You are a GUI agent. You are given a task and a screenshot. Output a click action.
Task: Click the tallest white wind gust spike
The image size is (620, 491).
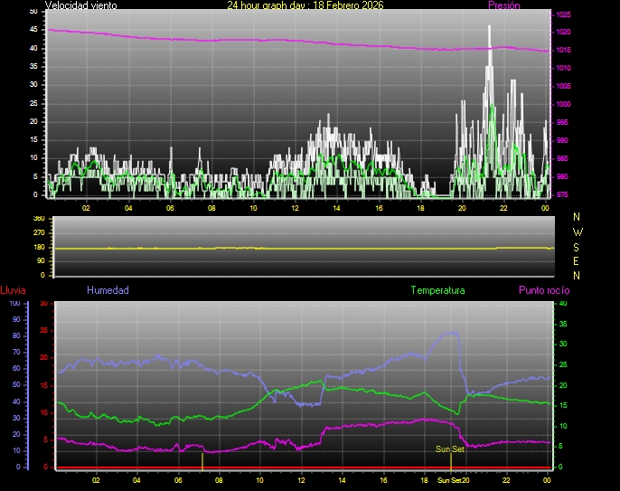[x=490, y=29]
